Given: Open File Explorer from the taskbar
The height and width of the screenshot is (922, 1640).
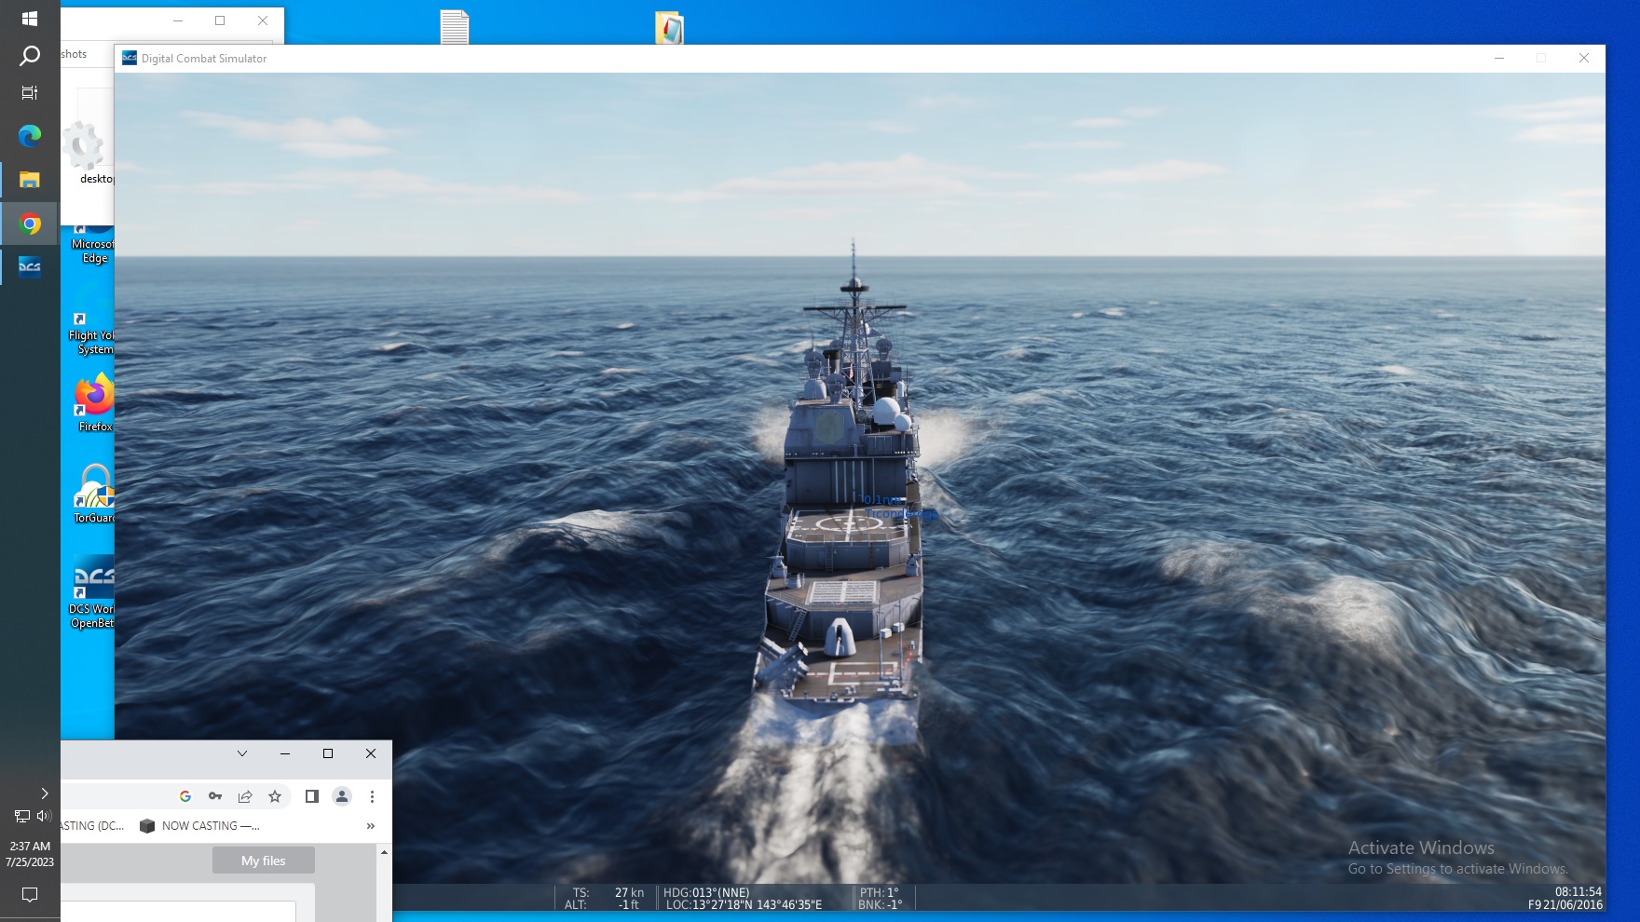Looking at the screenshot, I should pos(30,180).
